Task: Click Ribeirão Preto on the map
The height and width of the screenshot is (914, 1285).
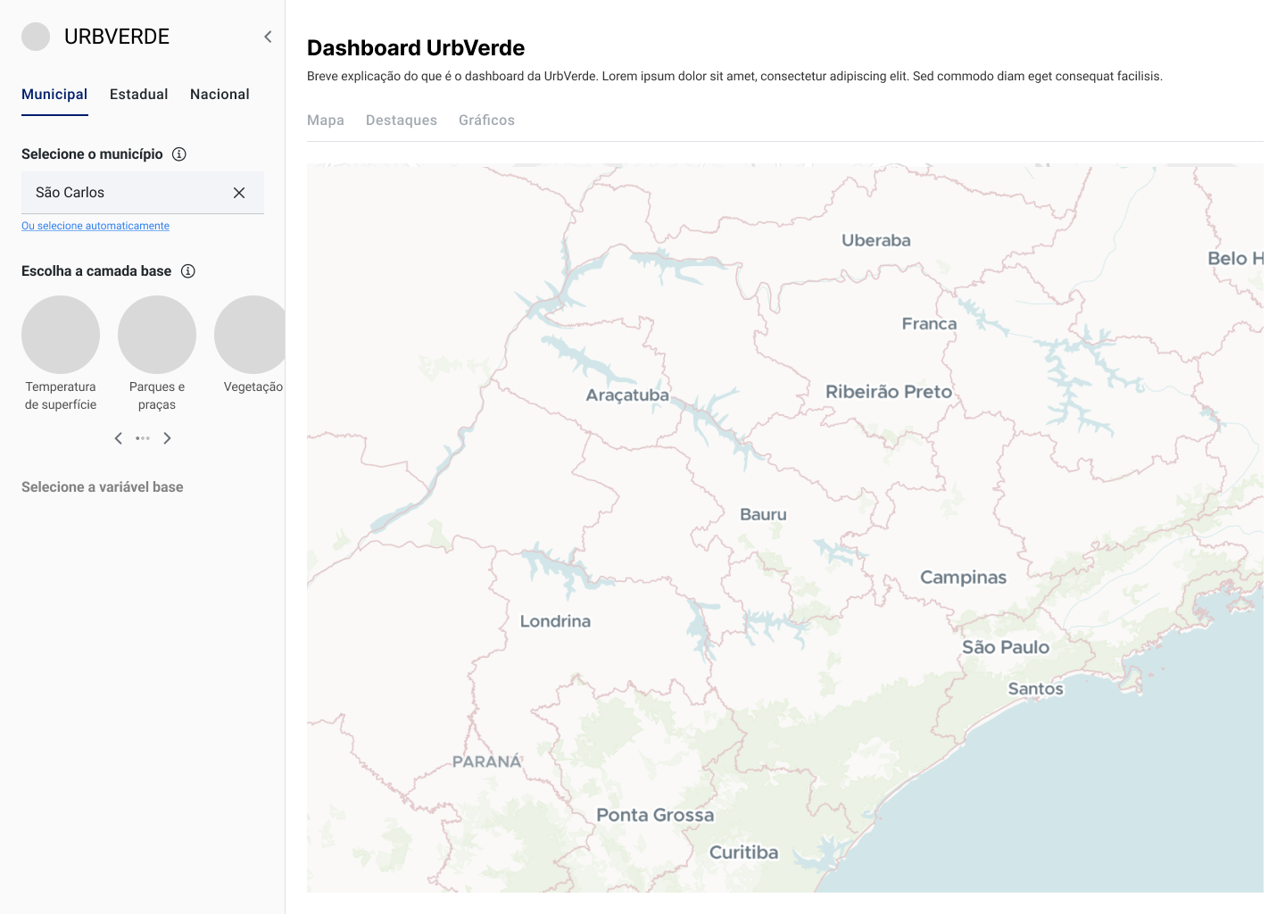Action: pos(888,392)
